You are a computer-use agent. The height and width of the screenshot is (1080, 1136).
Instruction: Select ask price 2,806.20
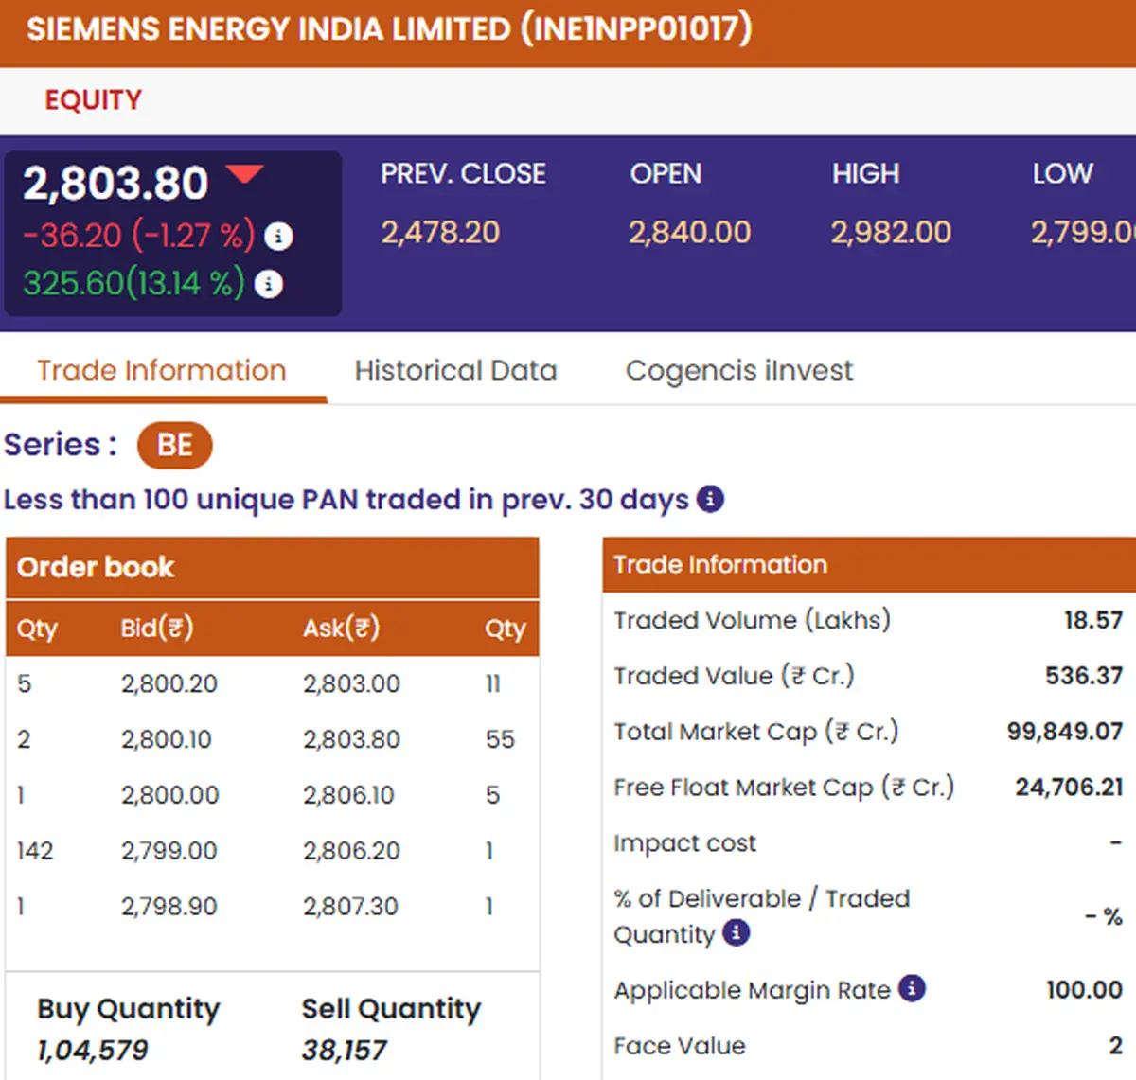[351, 851]
